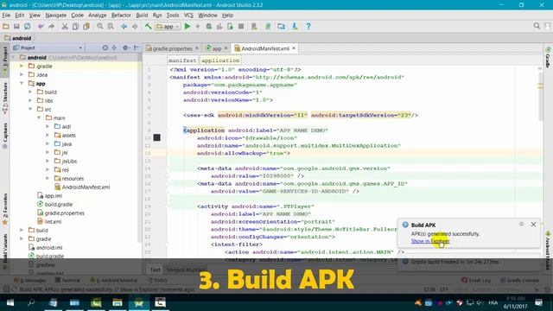Image resolution: width=553 pixels, height=311 pixels.
Task: Open the Windows Start button
Action: click(10, 302)
